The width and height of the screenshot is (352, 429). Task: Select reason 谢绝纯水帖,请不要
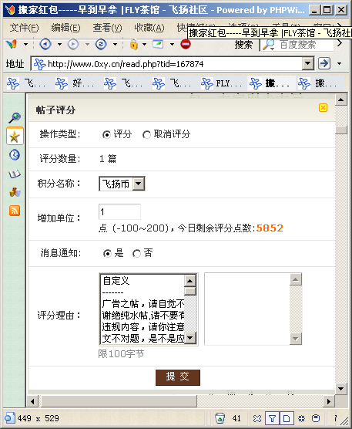[143, 316]
